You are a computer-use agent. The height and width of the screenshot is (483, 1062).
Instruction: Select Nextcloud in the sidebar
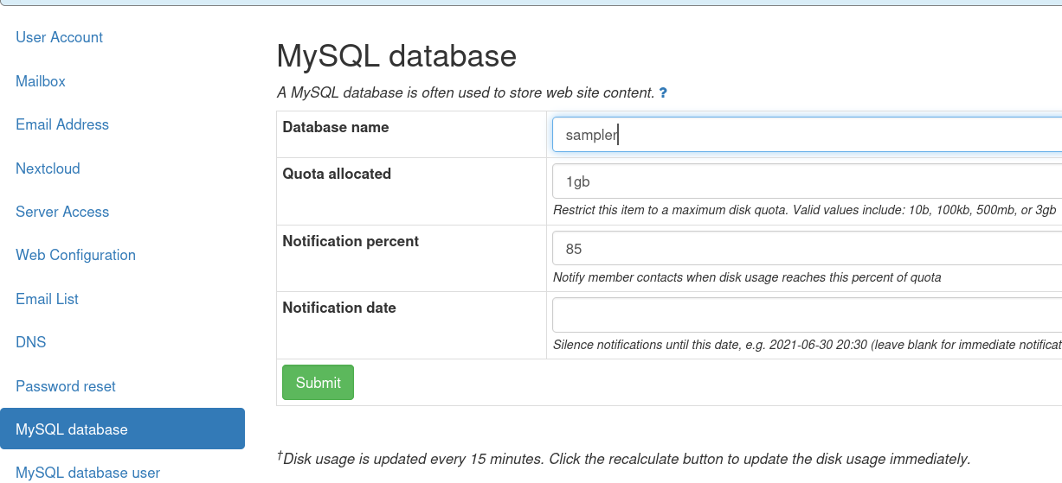click(x=48, y=168)
